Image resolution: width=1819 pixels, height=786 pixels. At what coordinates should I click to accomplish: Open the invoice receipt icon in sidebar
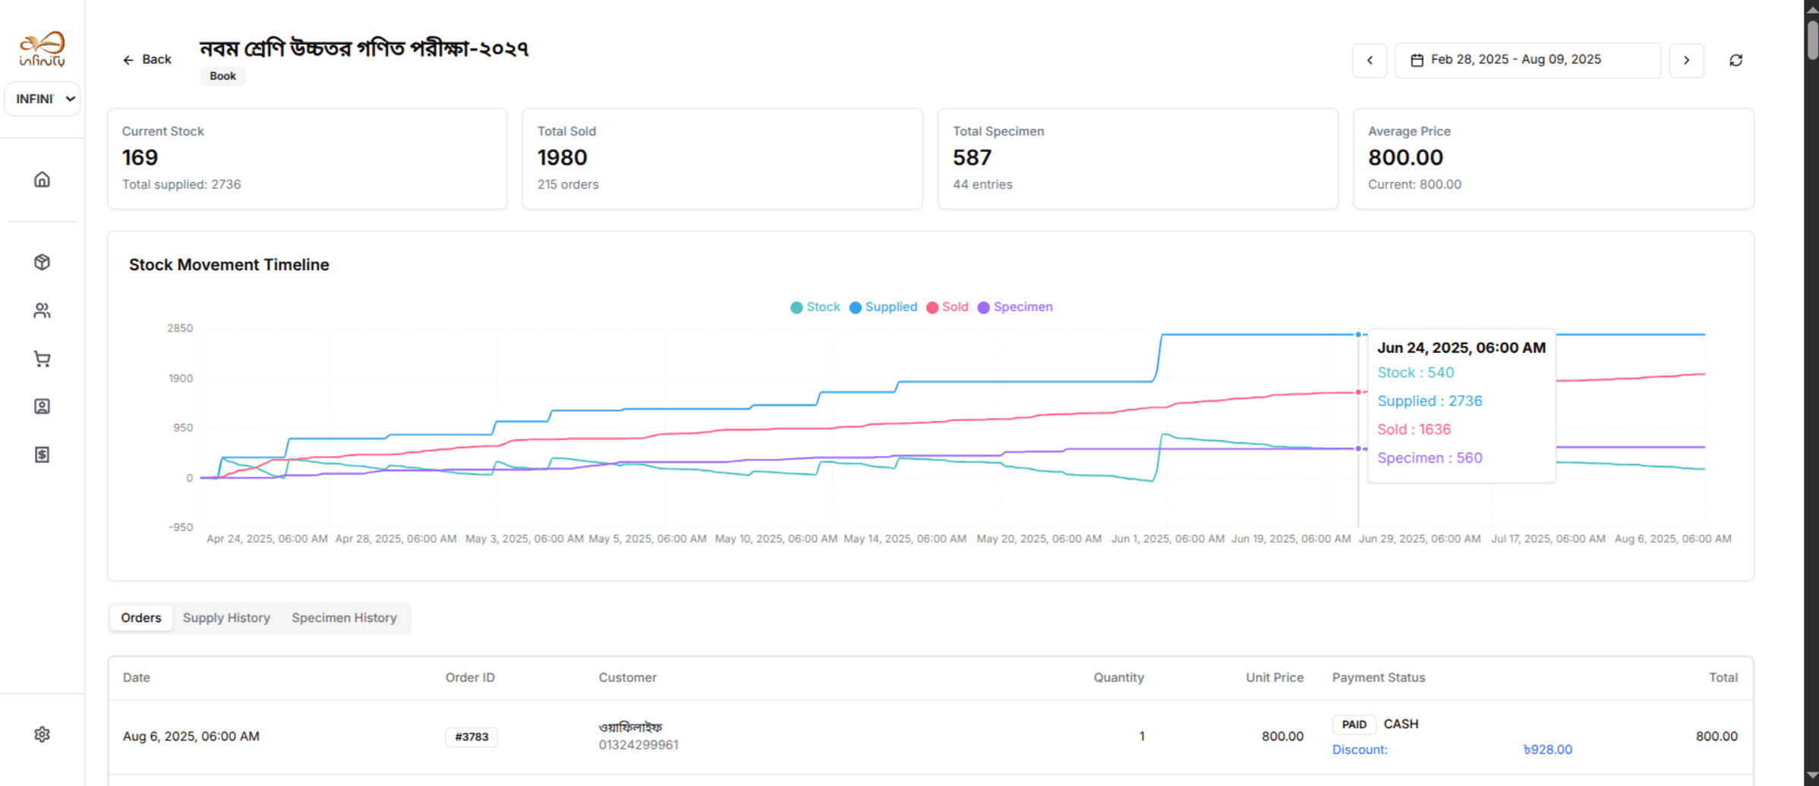(x=43, y=454)
